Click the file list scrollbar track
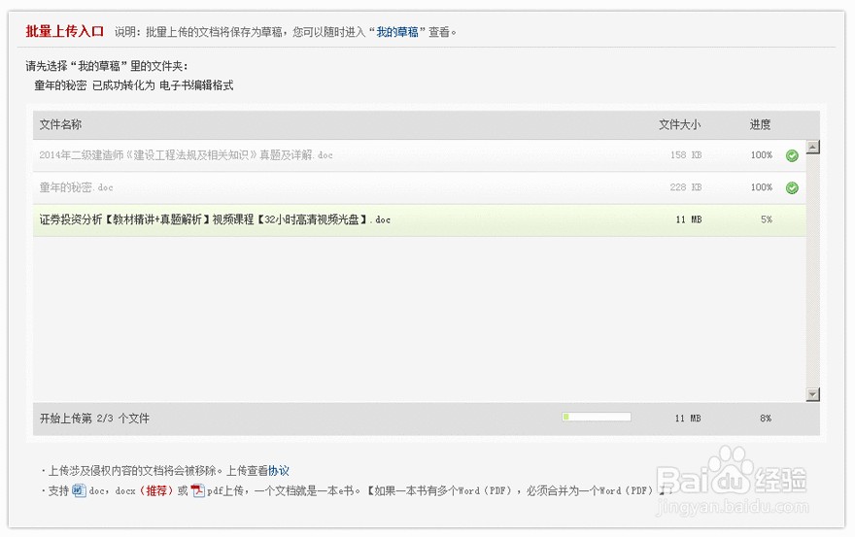Image resolution: width=855 pixels, height=537 pixels. [x=812, y=271]
